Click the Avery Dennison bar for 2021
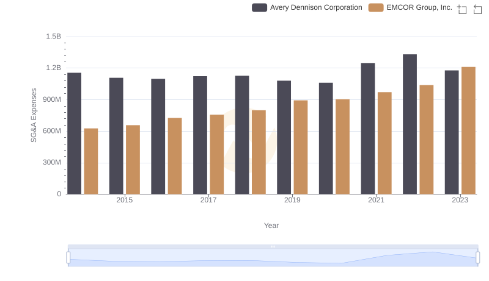The height and width of the screenshot is (281, 489). pos(368,129)
